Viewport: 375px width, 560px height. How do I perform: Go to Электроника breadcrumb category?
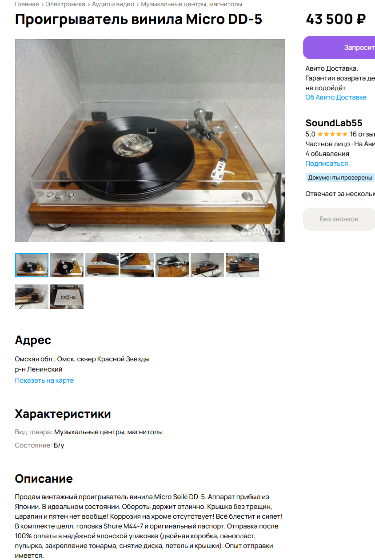[65, 4]
